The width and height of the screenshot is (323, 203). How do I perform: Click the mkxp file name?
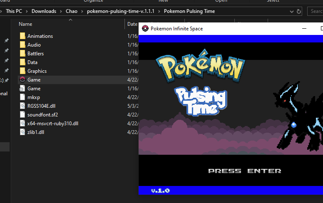point(34,97)
